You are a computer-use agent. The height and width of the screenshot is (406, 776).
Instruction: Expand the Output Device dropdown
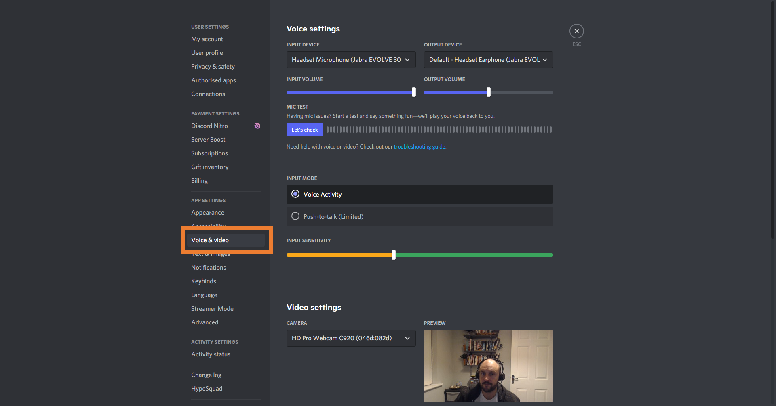[x=488, y=60]
